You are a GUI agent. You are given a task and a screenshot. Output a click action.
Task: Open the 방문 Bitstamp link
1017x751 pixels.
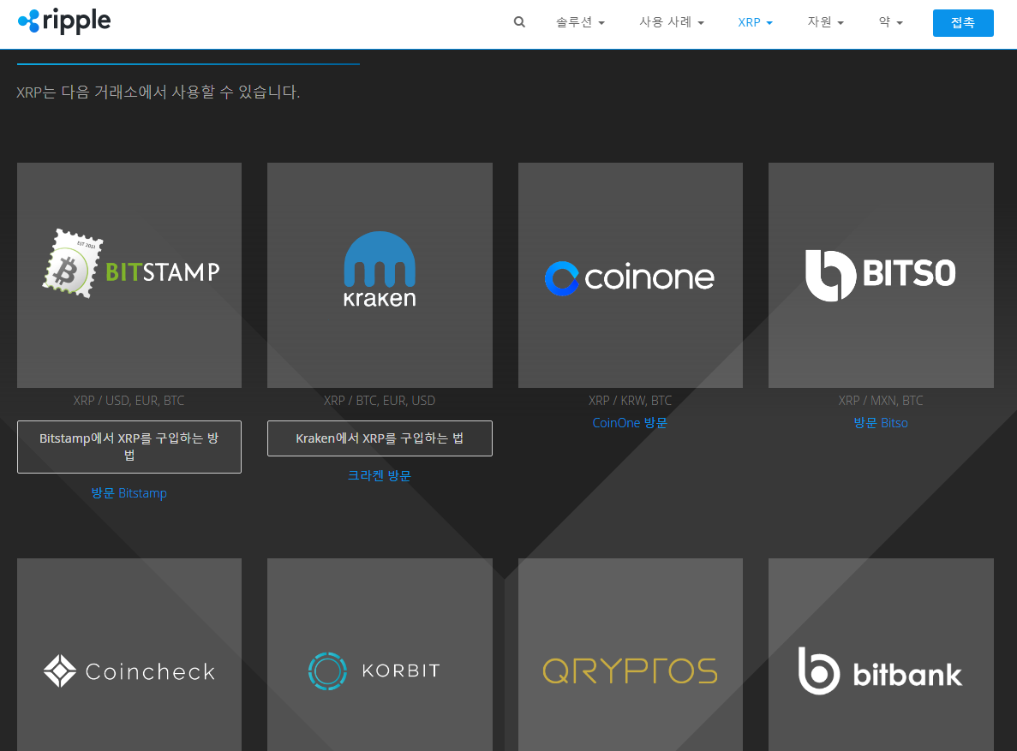(x=129, y=492)
